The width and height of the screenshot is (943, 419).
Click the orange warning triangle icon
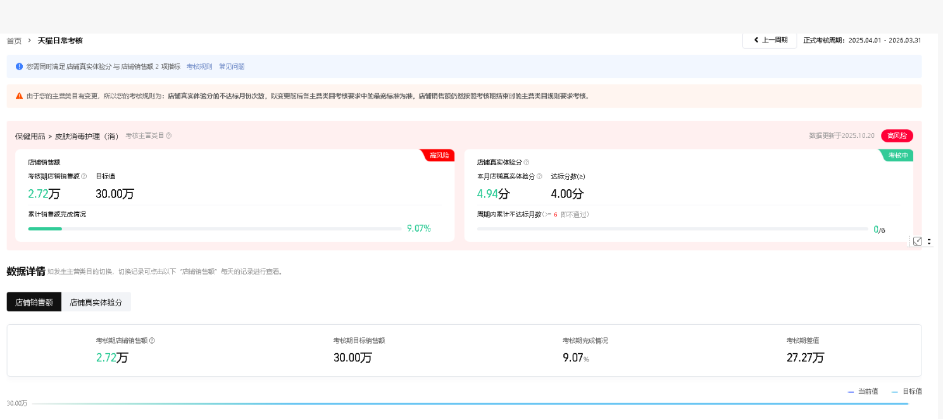[19, 96]
